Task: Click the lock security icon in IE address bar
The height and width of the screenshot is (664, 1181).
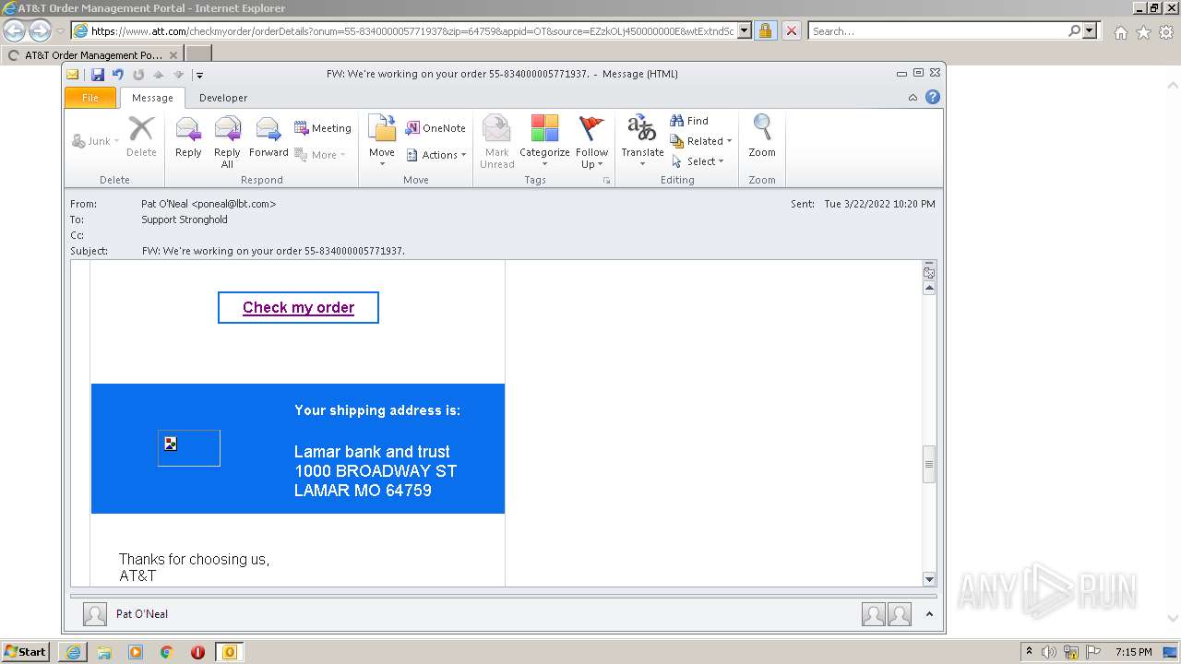Action: [x=765, y=30]
